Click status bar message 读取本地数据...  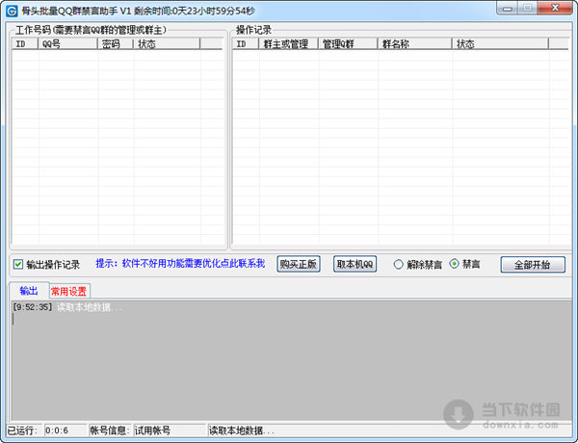click(242, 430)
